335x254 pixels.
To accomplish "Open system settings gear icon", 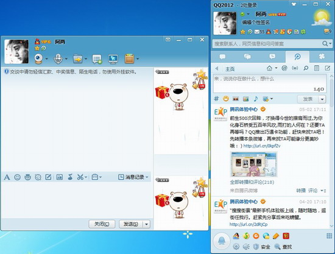I will pyautogui.click(x=236, y=247).
